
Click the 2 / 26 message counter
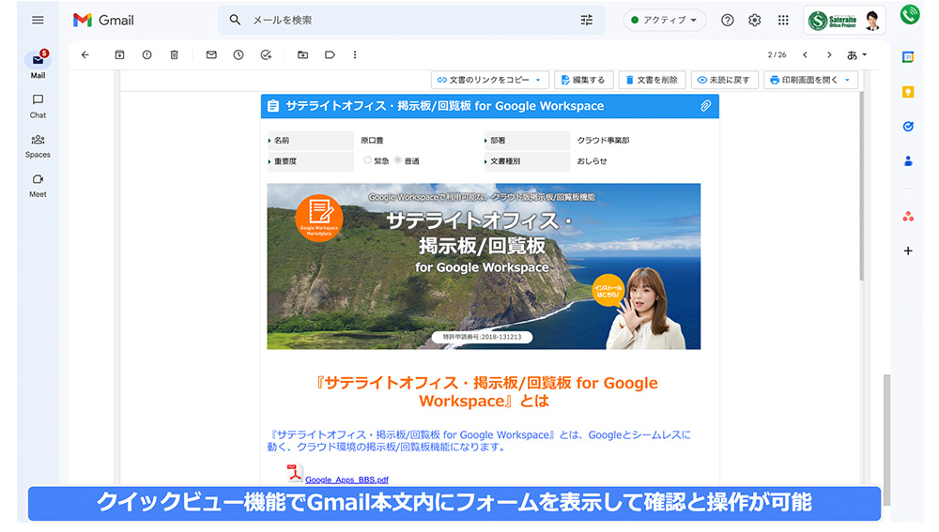pyautogui.click(x=777, y=54)
